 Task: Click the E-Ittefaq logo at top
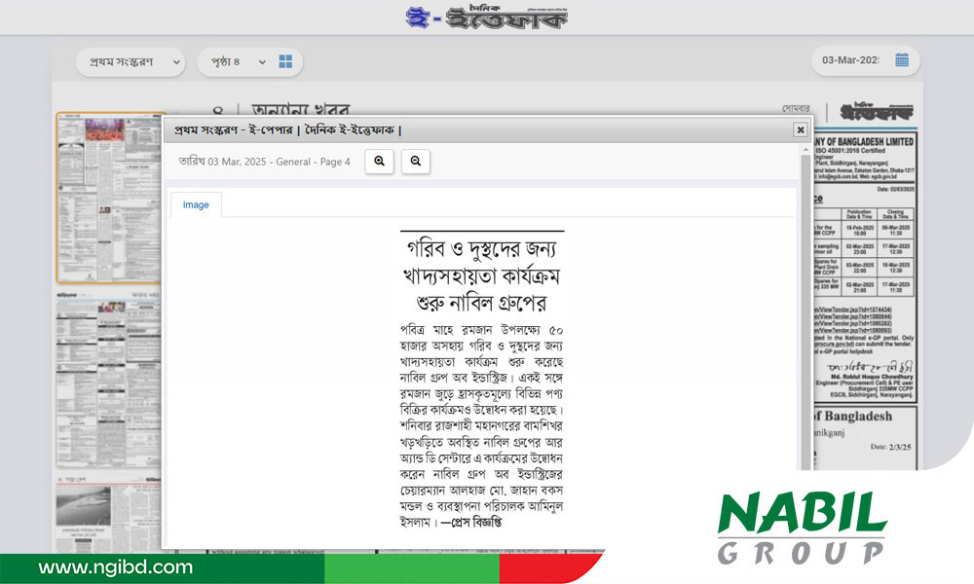(x=487, y=18)
